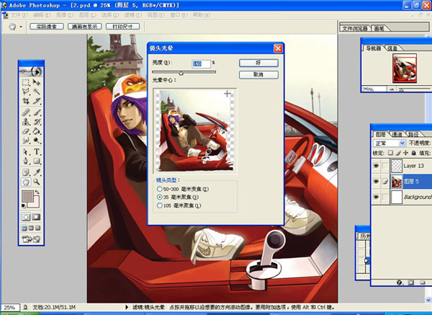Viewport: 432px width, 315px height.
Task: Click the foreground color swatch
Action: click(x=27, y=196)
